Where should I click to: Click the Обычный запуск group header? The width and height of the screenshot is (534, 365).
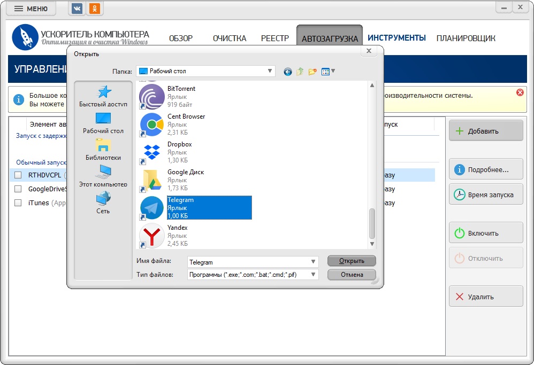tap(41, 162)
